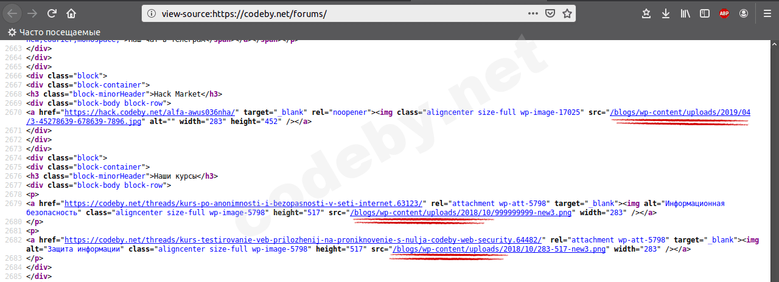Click line number 2679
Image resolution: width=779 pixels, height=282 pixels.
click(12, 204)
